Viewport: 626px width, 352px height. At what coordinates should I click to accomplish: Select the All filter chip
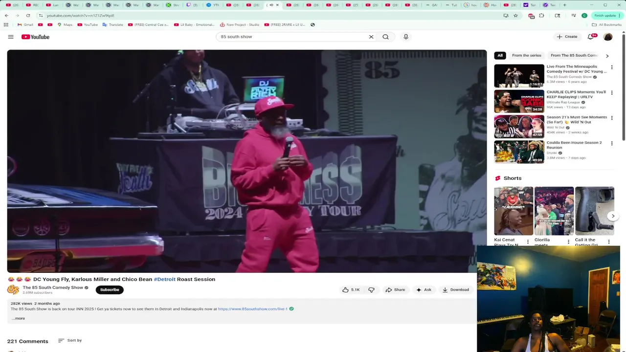[500, 56]
